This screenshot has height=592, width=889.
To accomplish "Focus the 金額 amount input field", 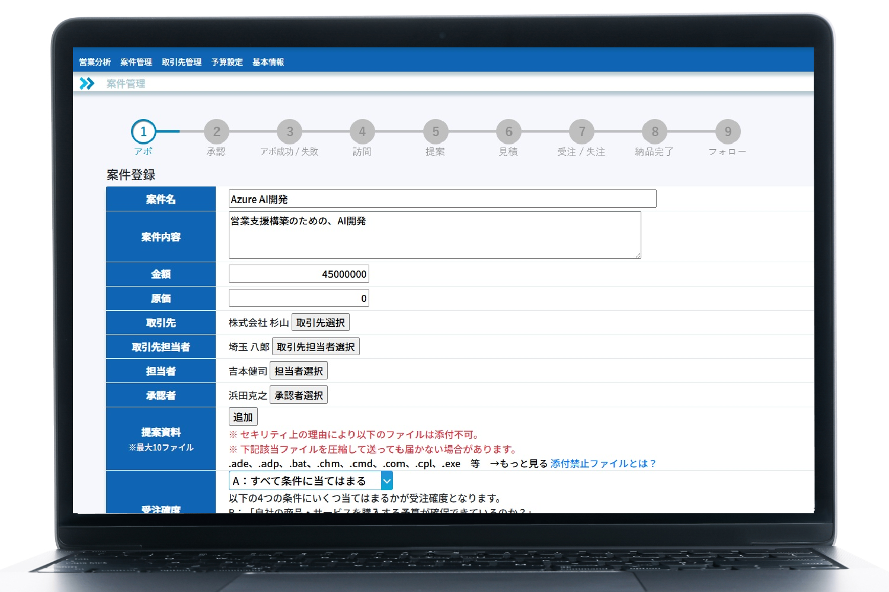I will [x=299, y=274].
